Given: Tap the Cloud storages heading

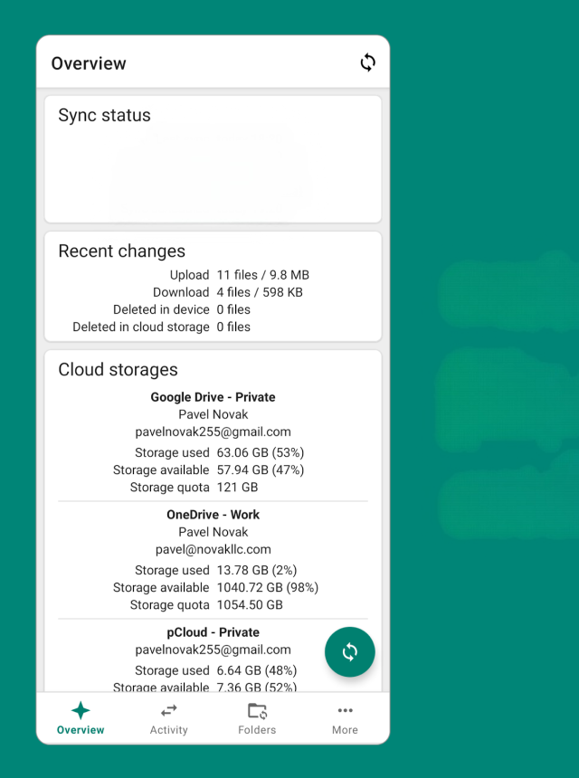Looking at the screenshot, I should coord(118,369).
